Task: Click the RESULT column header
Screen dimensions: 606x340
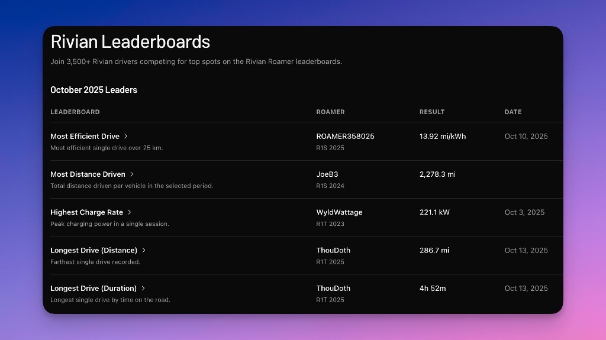Action: point(432,112)
